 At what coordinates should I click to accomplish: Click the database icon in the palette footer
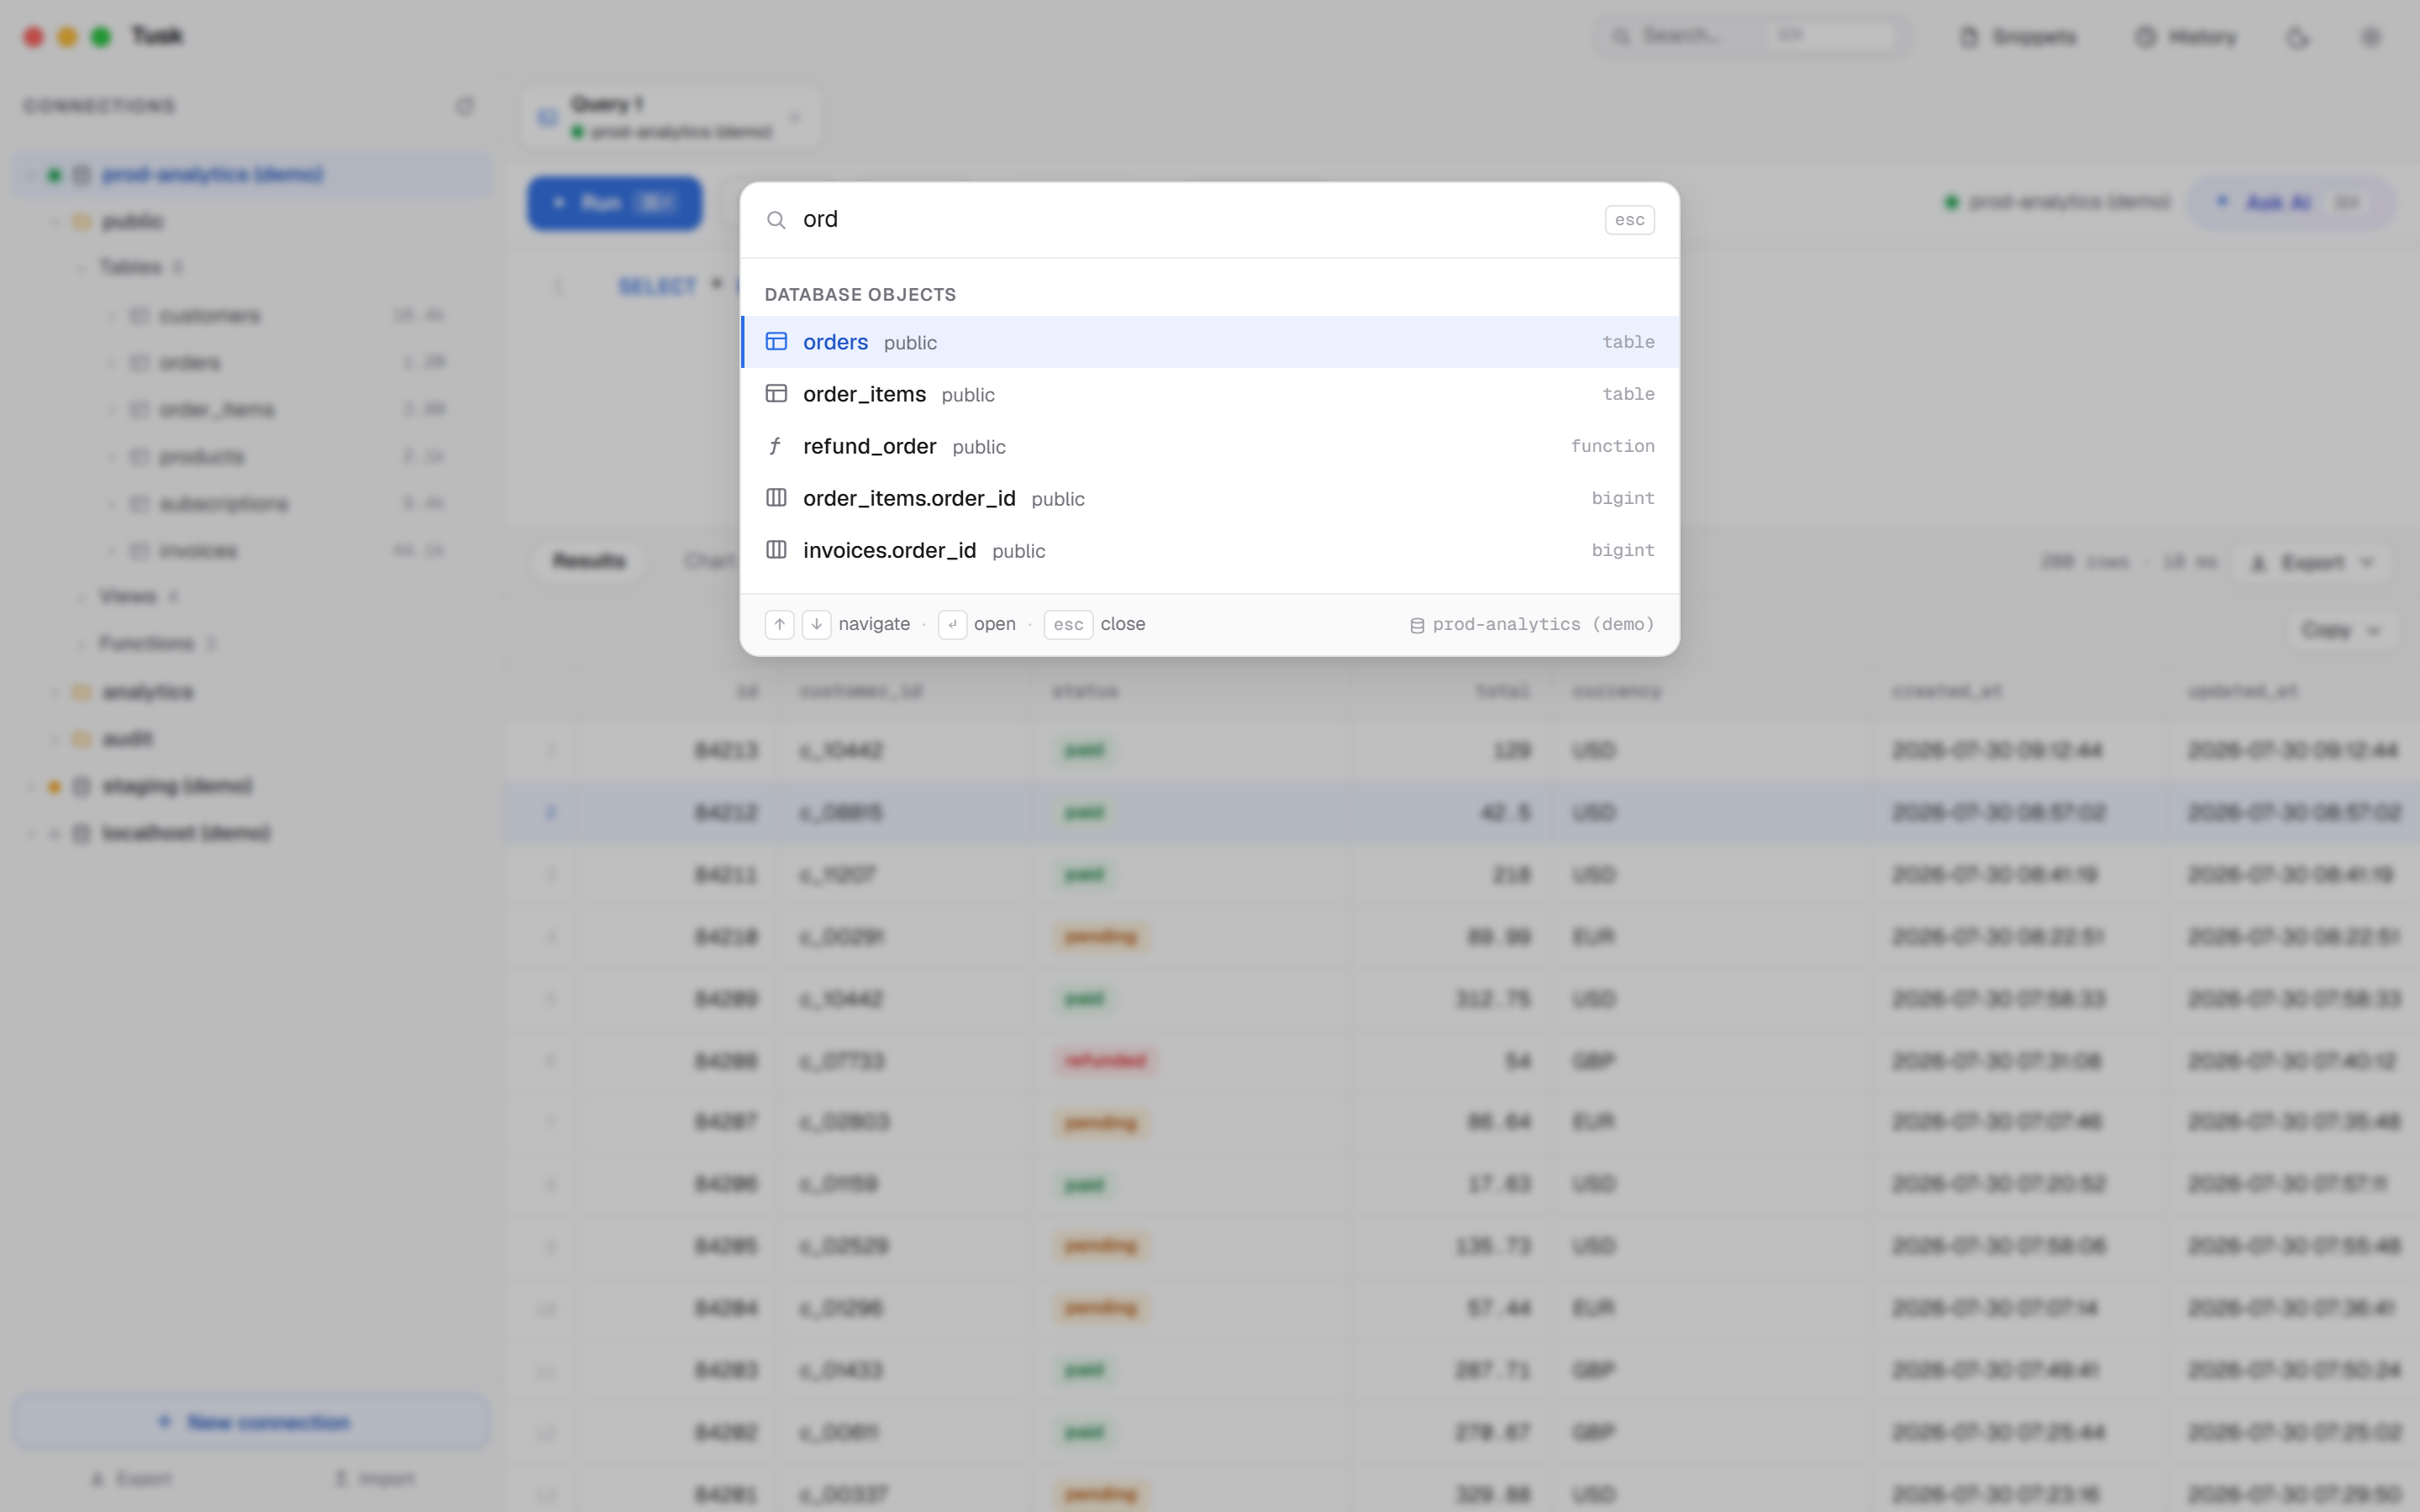pyautogui.click(x=1417, y=626)
